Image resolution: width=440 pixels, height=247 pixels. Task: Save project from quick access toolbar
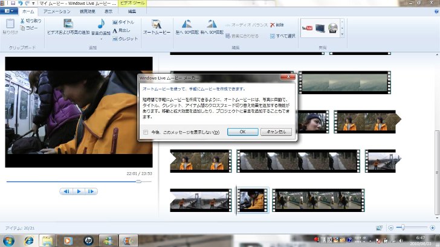tap(13, 3)
